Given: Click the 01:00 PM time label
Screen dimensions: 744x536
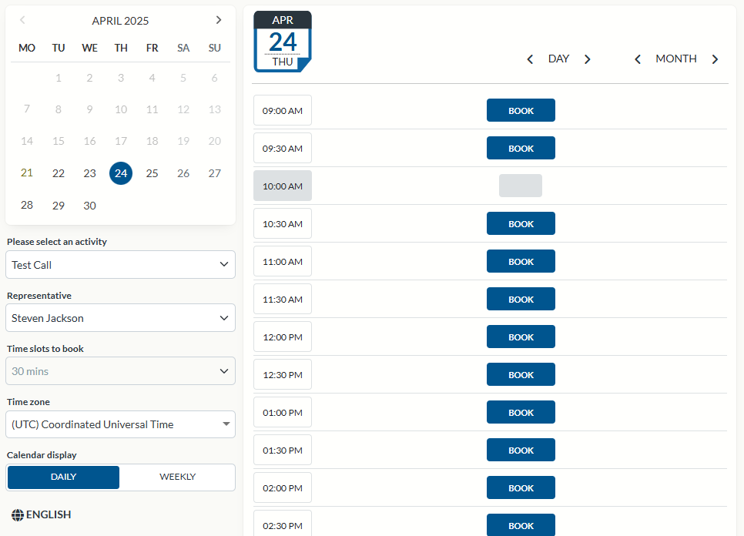Looking at the screenshot, I should point(283,412).
